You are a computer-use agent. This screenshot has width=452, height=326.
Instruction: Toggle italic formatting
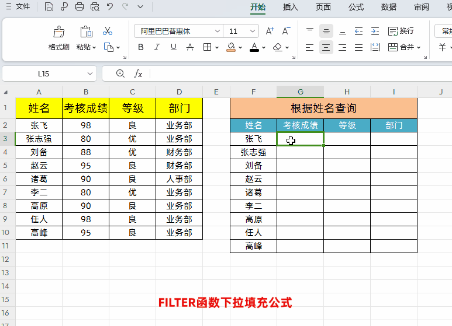coord(157,47)
